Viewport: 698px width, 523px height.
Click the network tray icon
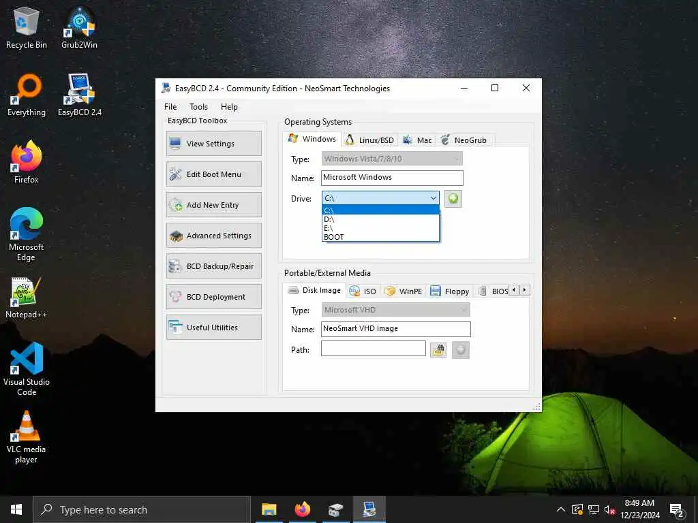click(x=594, y=509)
